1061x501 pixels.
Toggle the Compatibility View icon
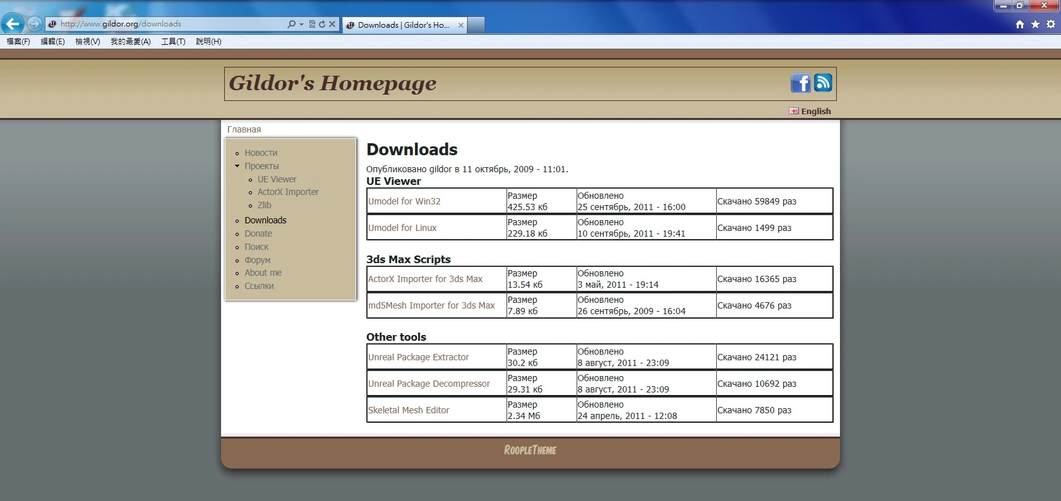tap(312, 24)
